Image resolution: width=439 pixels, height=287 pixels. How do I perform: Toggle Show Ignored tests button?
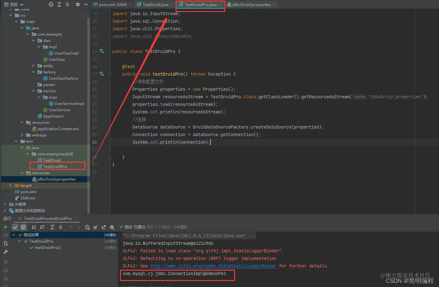coord(23,227)
